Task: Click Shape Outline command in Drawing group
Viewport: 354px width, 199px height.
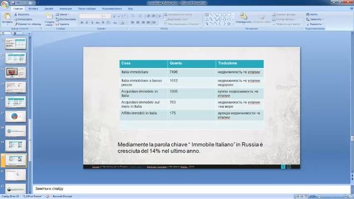Action: coord(284,19)
